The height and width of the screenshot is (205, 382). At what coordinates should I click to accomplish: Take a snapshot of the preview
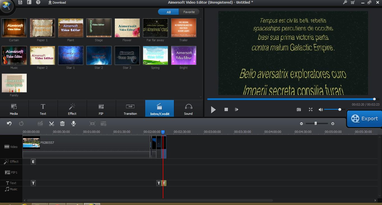click(x=299, y=110)
